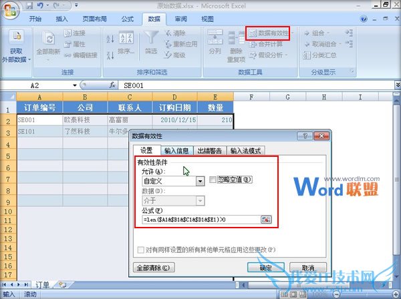Click Ungroup (取消组合)
The width and height of the screenshot is (401, 299).
(323, 44)
